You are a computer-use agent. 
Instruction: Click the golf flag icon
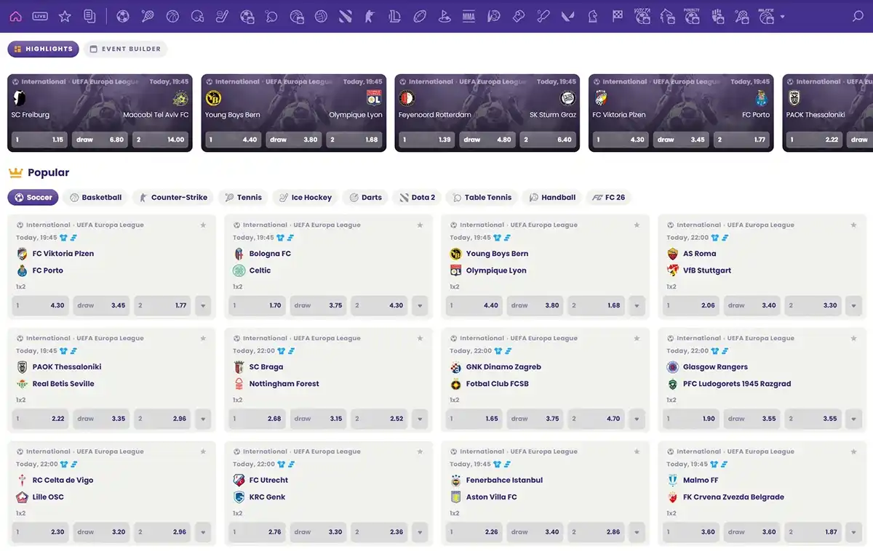point(444,16)
